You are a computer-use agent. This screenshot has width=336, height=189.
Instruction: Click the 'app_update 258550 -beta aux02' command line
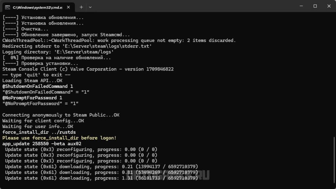pos(42,144)
